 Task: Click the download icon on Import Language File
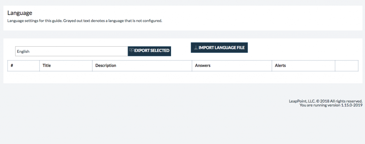[196, 48]
